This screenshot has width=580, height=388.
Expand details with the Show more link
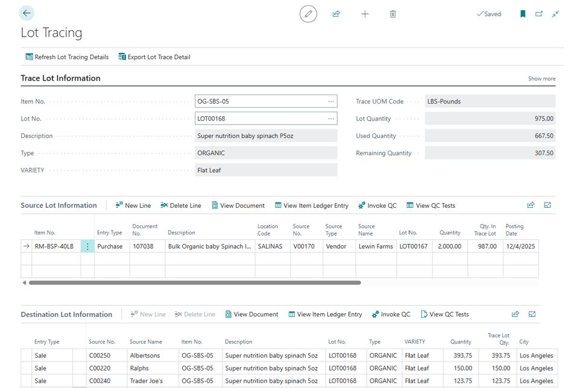(541, 78)
